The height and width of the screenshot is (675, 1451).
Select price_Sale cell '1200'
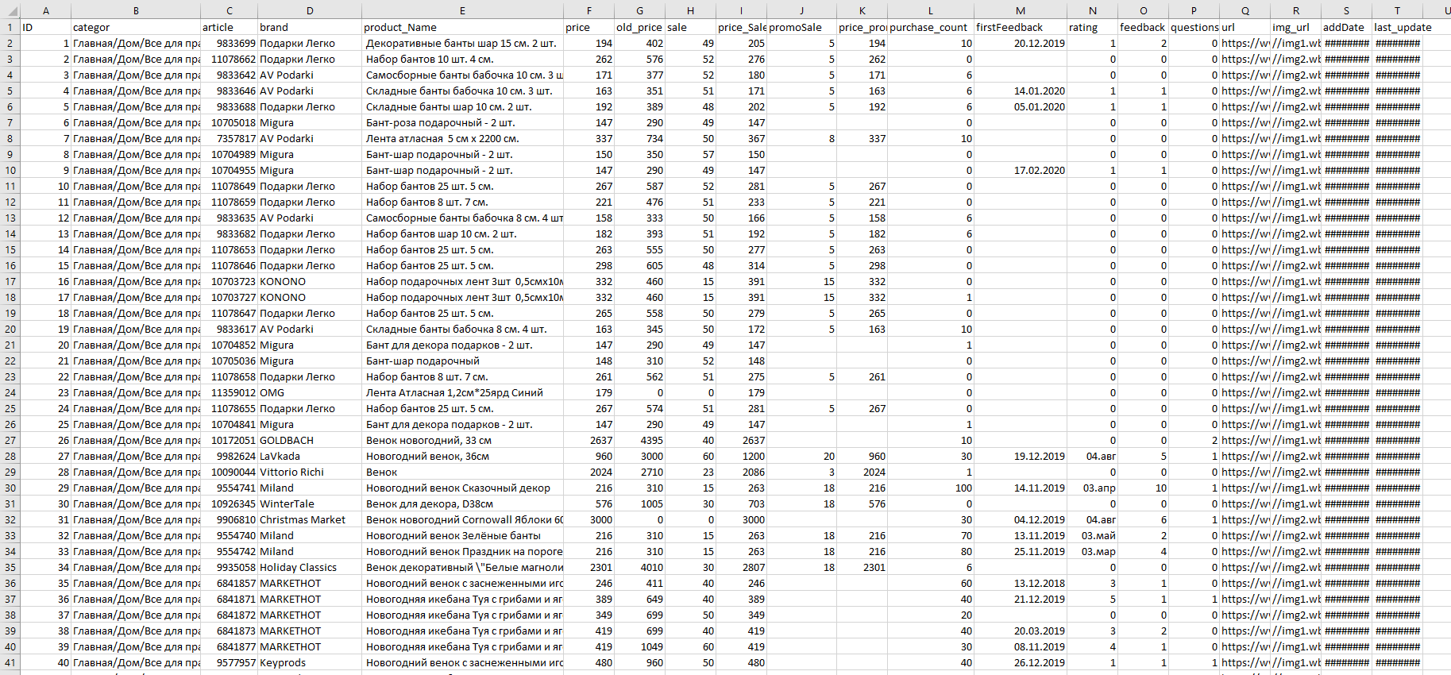tap(741, 456)
